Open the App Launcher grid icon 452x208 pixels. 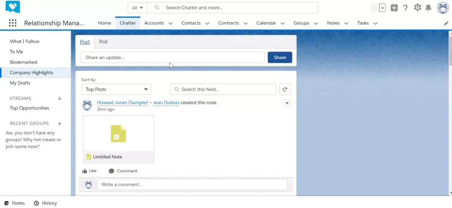click(12, 23)
